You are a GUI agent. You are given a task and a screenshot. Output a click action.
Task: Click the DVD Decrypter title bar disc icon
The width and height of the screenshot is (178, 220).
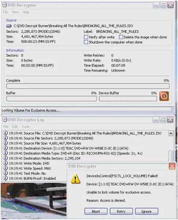(x=4, y=5)
